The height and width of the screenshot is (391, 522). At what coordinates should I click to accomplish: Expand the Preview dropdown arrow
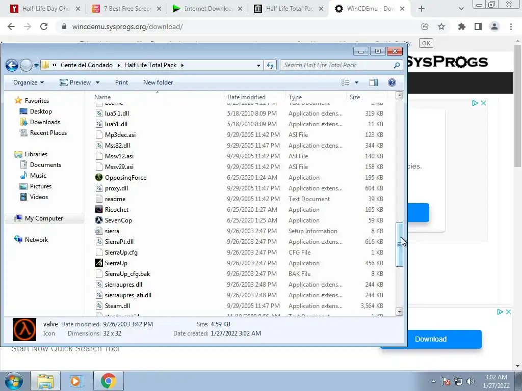97,82
